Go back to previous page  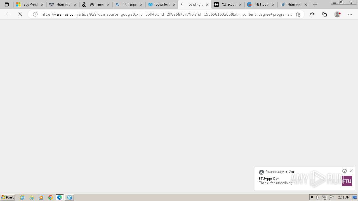[8, 14]
